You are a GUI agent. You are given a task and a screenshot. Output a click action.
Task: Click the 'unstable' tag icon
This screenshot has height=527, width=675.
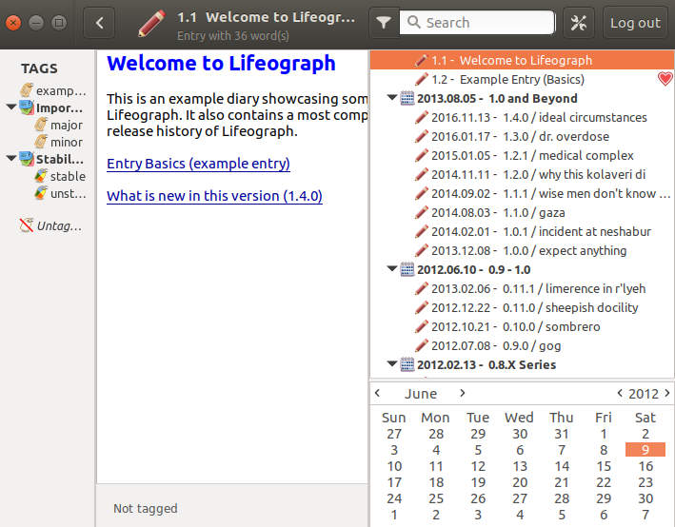(x=41, y=193)
